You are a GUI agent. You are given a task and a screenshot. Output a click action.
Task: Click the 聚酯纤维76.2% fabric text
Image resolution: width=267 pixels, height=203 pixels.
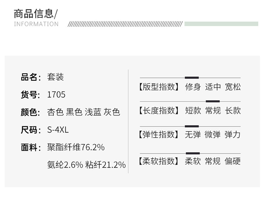[x=75, y=147]
